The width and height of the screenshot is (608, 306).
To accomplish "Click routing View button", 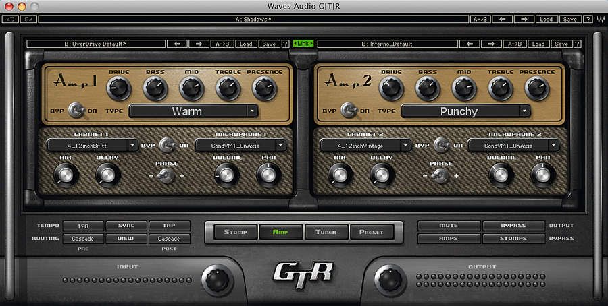I will click(126, 239).
